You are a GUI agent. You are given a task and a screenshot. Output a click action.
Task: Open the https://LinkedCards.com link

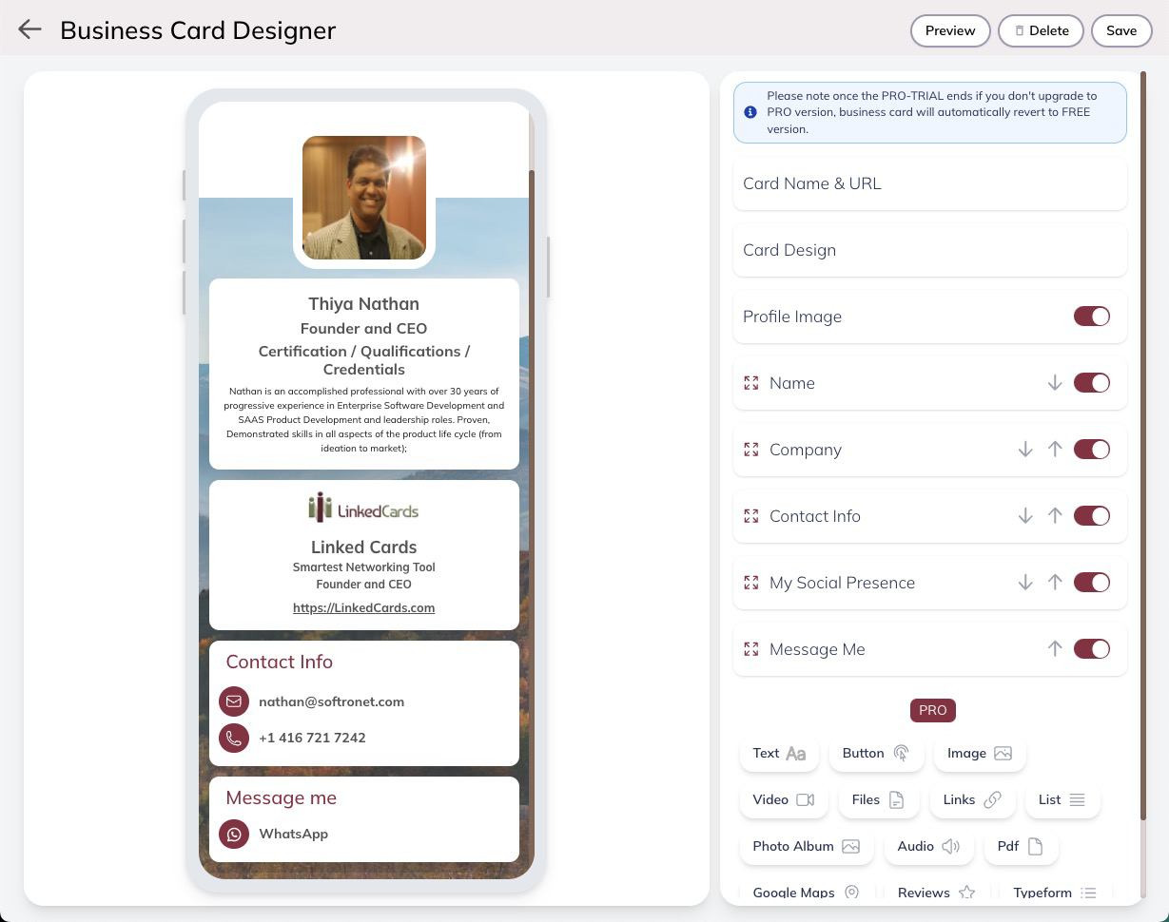[x=363, y=607]
